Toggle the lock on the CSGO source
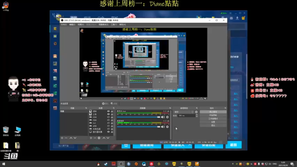This screenshot has width=297, height=167. (x=112, y=117)
